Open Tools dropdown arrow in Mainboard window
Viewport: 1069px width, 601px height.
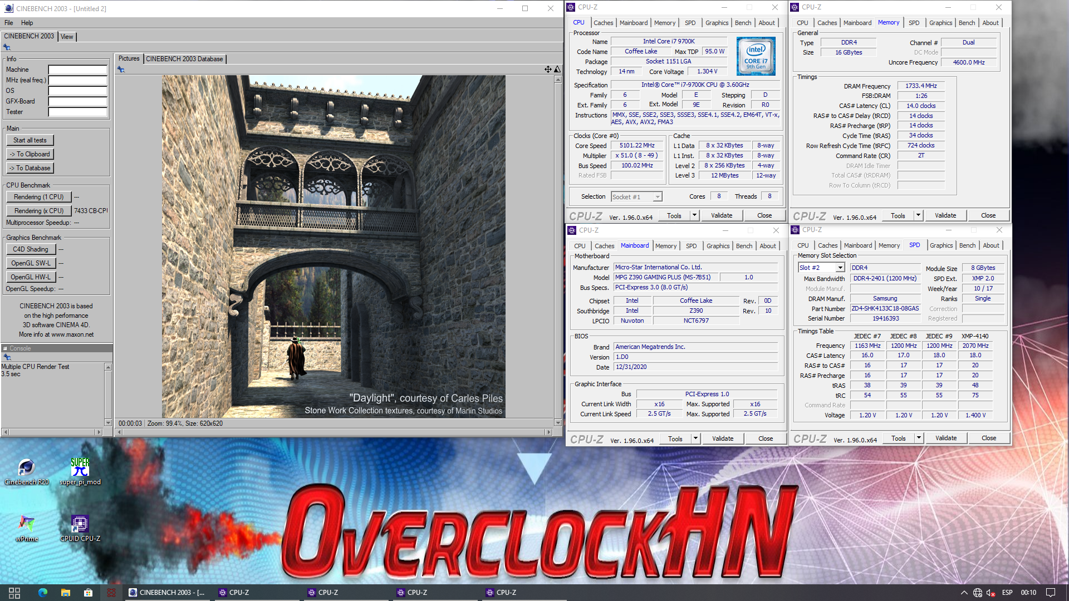coord(695,439)
